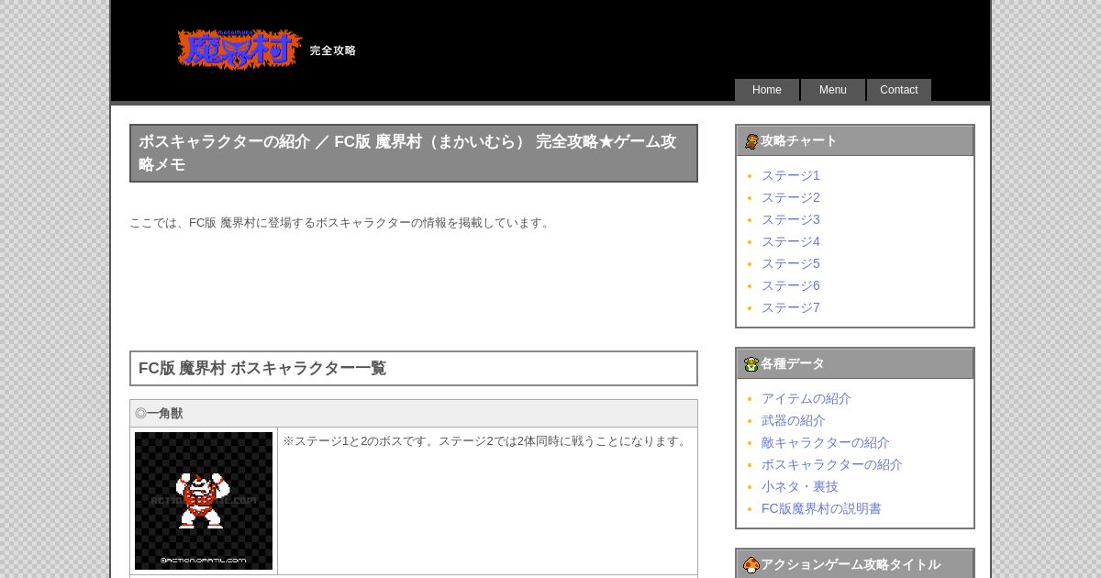Click the intro sentence ここでは、FC版 魔界村
The image size is (1101, 578).
(x=340, y=223)
